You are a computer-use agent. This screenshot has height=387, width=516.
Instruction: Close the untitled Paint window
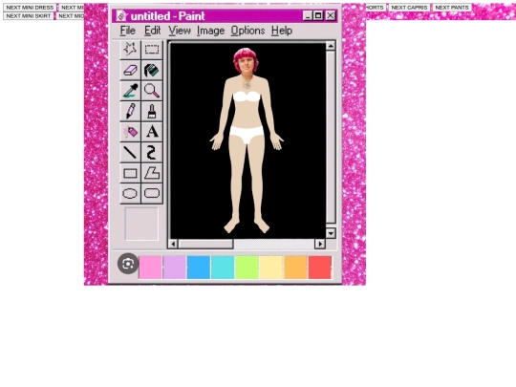point(331,15)
